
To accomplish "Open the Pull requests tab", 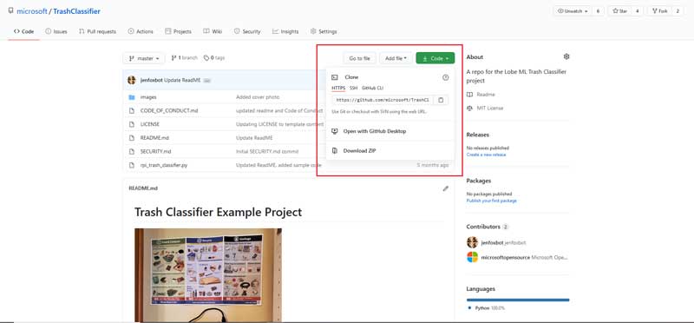I will (x=97, y=31).
